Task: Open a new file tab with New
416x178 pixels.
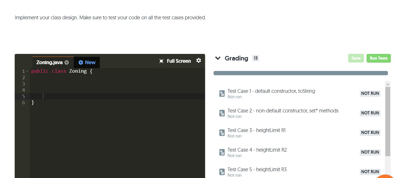Action: click(x=86, y=62)
